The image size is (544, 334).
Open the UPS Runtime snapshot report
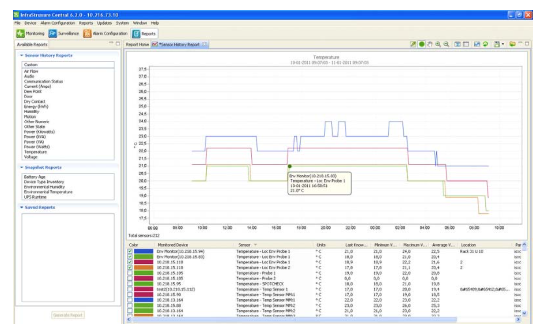[36, 197]
